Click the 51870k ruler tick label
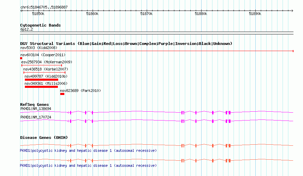Image resolution: width=303 pixels, height=176 pixels. coord(146,14)
